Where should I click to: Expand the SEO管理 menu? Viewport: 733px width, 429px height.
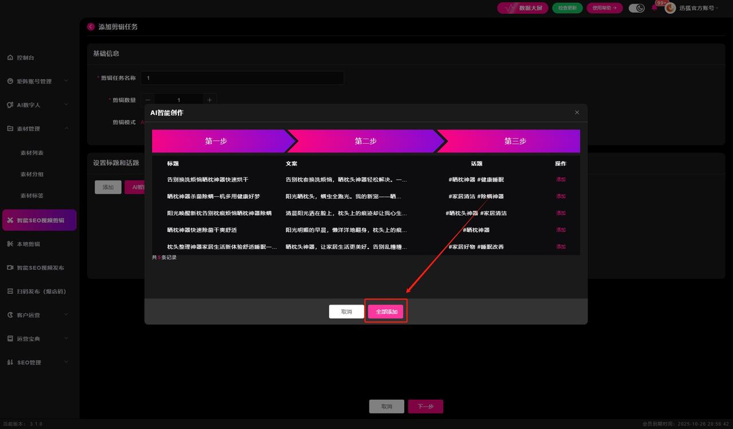click(66, 363)
